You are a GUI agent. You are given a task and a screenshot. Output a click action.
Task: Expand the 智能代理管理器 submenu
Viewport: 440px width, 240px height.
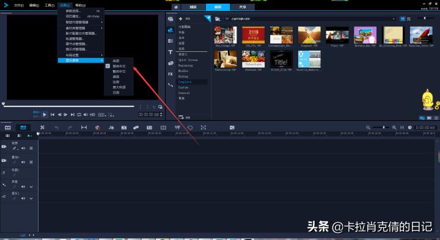click(x=81, y=22)
